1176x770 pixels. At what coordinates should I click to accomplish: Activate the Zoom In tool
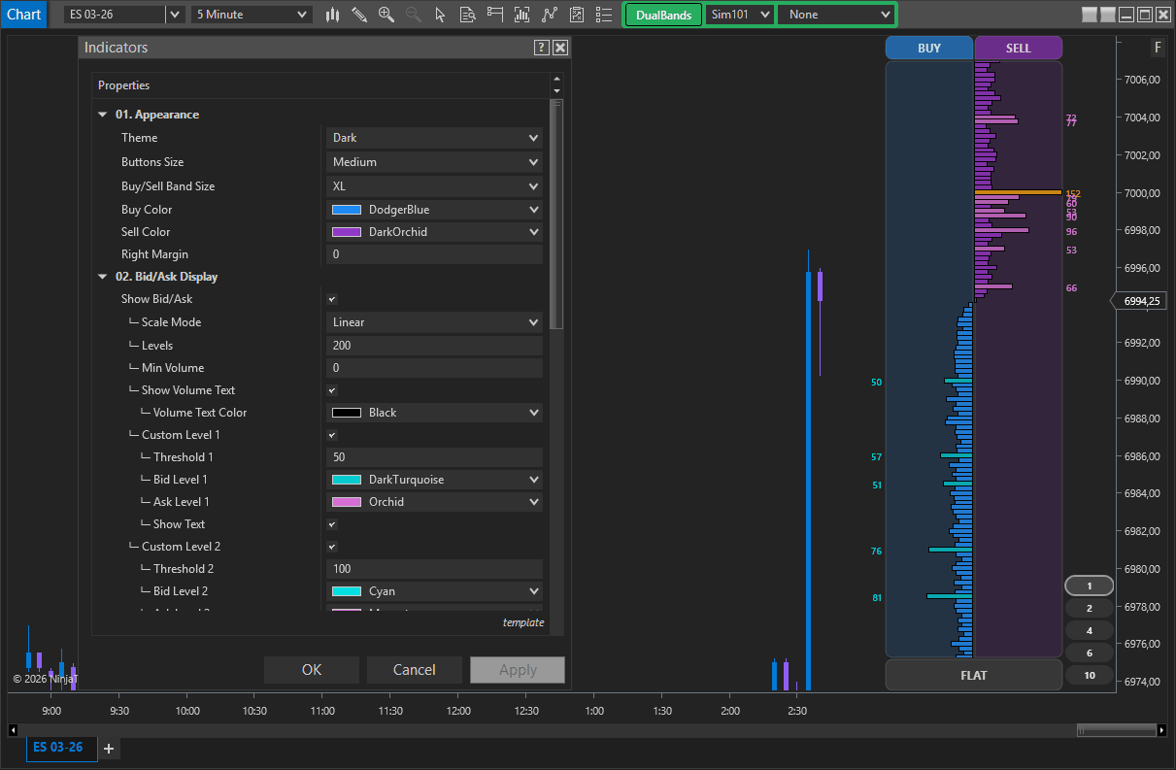click(386, 14)
